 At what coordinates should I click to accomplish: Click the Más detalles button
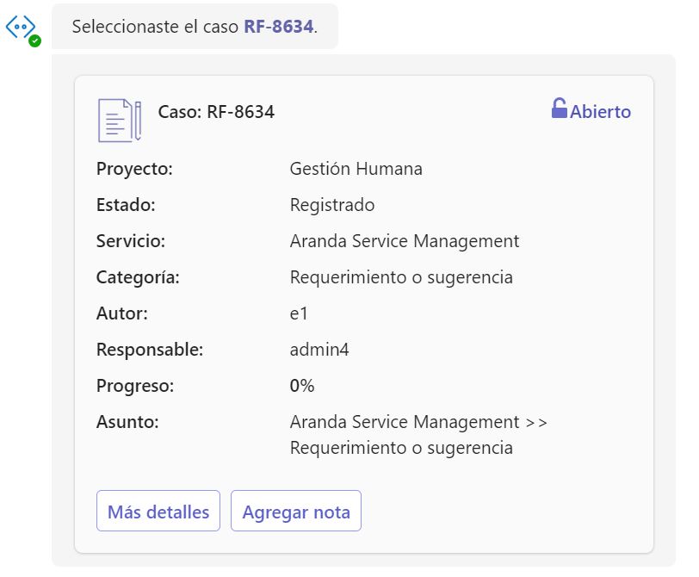[158, 511]
